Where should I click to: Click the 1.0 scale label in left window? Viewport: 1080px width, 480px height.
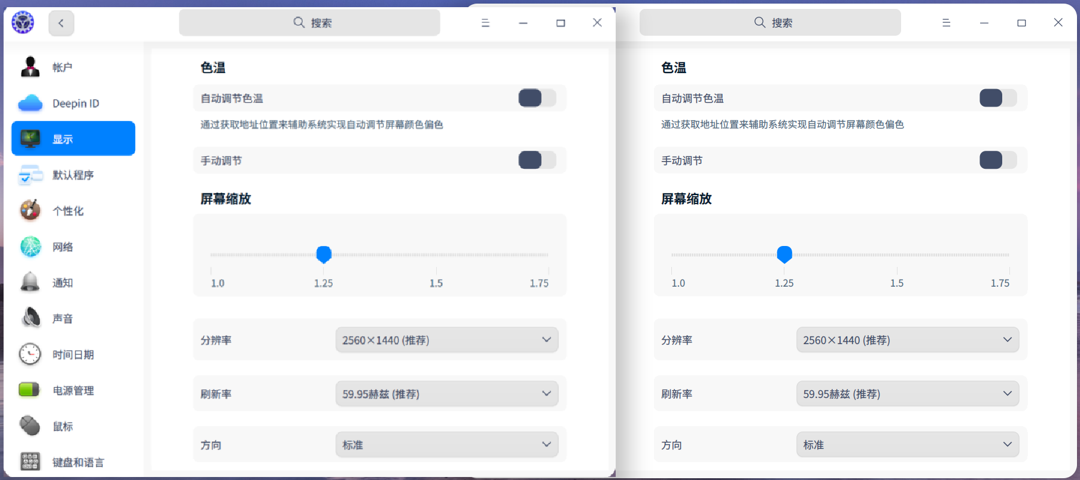[218, 283]
